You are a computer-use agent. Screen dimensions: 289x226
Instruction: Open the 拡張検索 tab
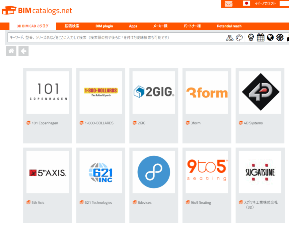tap(72, 26)
